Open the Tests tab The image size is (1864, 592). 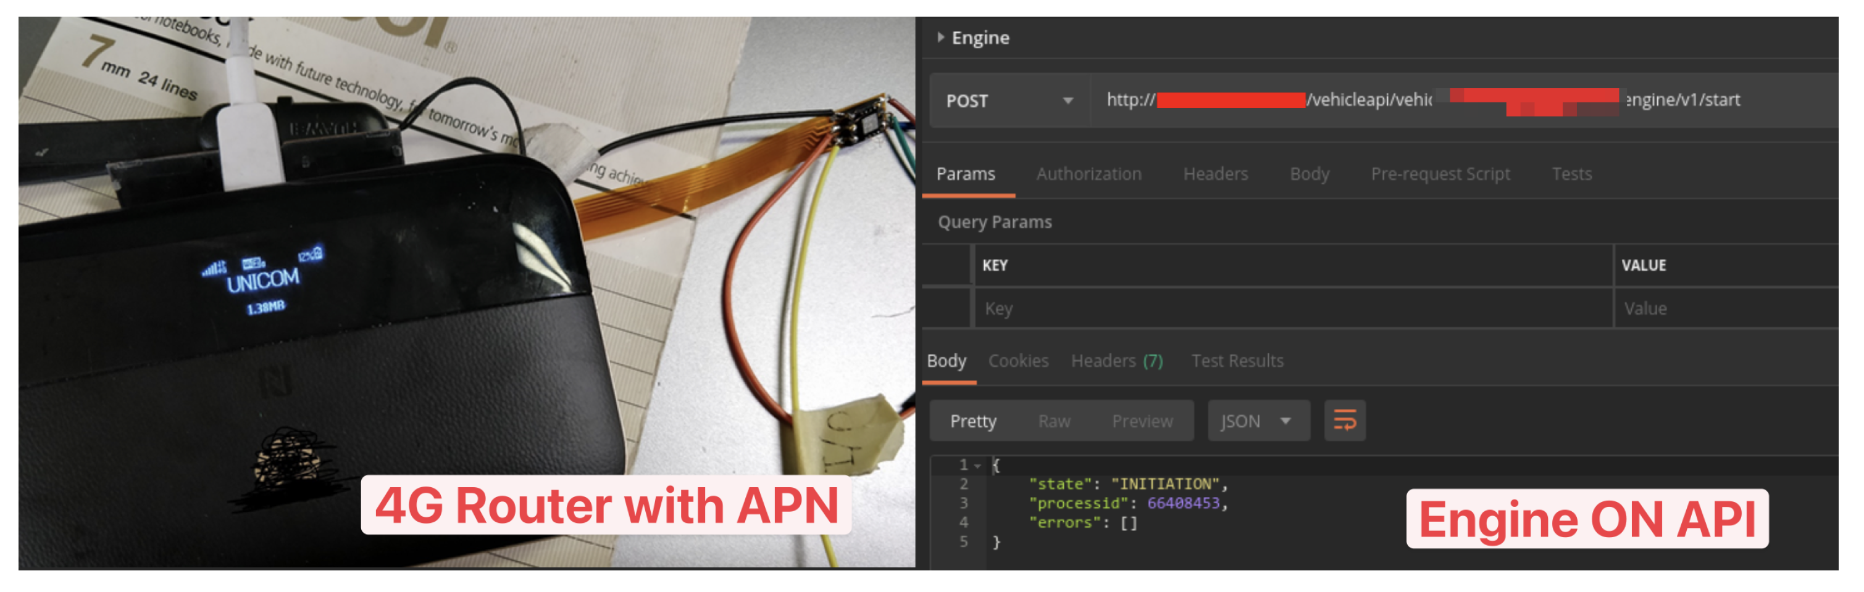(1571, 173)
